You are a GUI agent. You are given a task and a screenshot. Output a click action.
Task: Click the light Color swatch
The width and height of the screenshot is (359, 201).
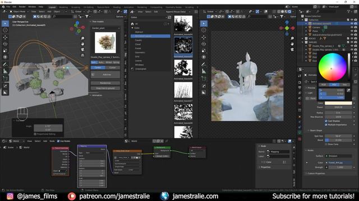pyautogui.click(x=338, y=103)
